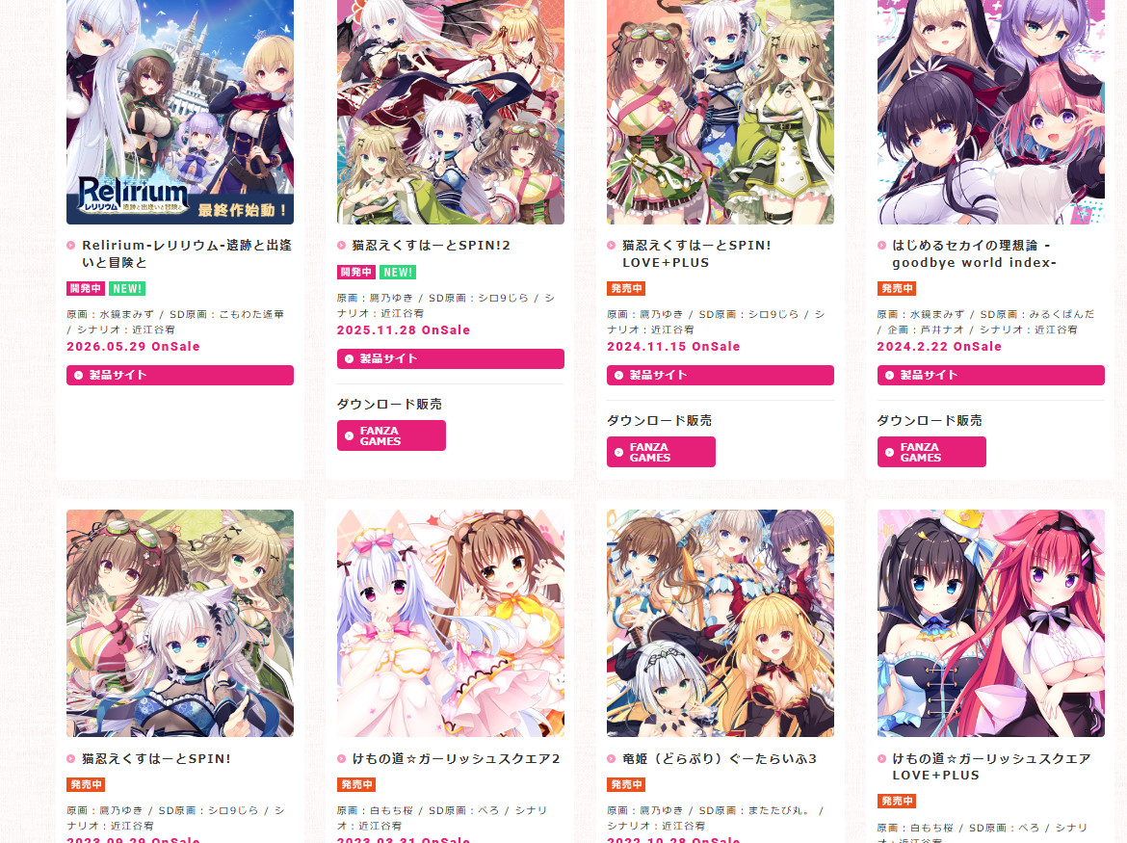Screen dimensions: 1127x843
Task: Select FANZA GAMES for goodbye world index
Action: pyautogui.click(x=931, y=452)
